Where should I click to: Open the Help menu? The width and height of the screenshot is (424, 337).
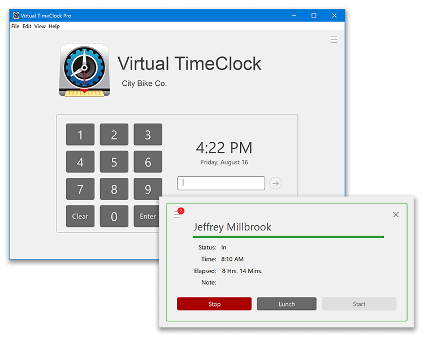click(x=54, y=27)
